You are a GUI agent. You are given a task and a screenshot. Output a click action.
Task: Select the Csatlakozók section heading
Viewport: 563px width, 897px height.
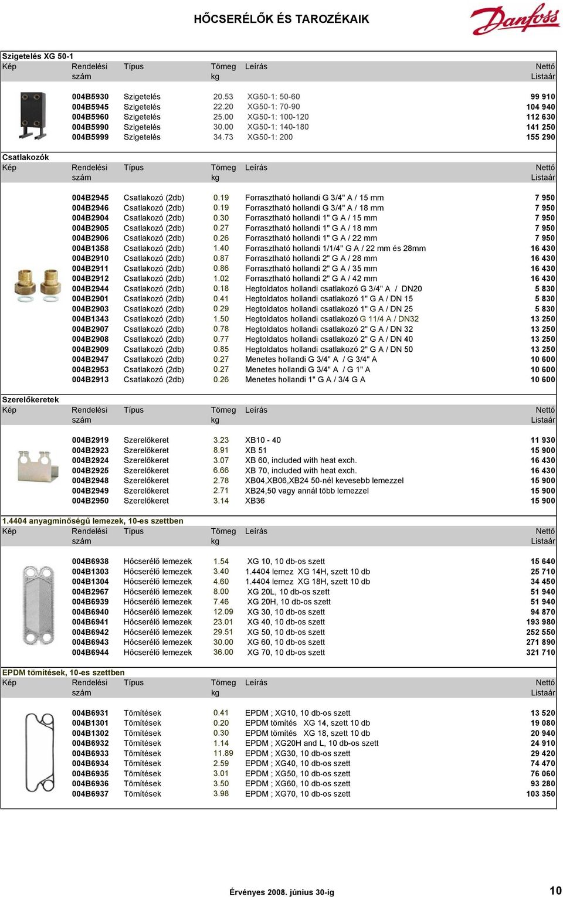click(26, 157)
